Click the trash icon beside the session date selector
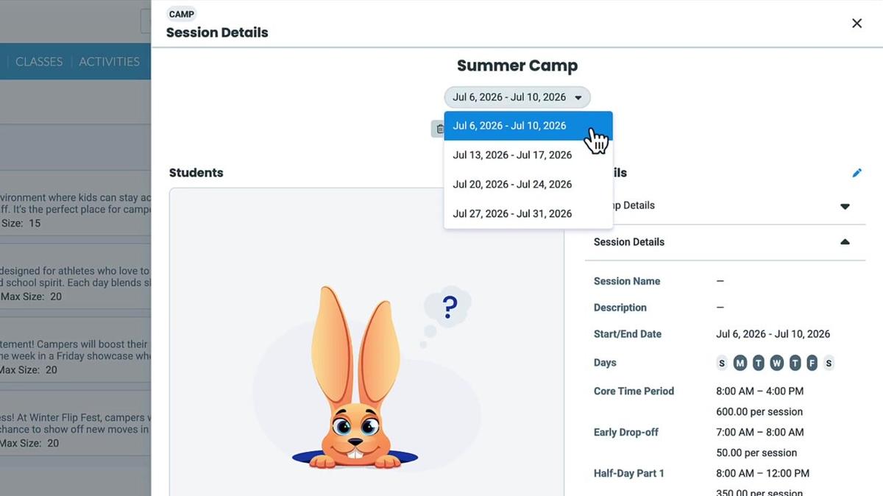The width and height of the screenshot is (883, 496). pos(440,128)
